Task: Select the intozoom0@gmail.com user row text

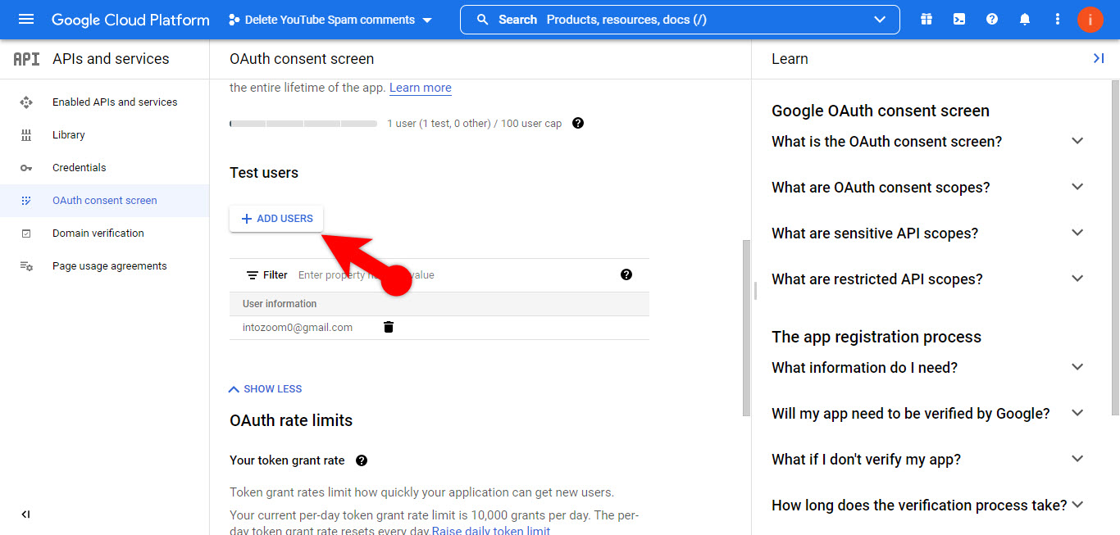Action: coord(298,328)
